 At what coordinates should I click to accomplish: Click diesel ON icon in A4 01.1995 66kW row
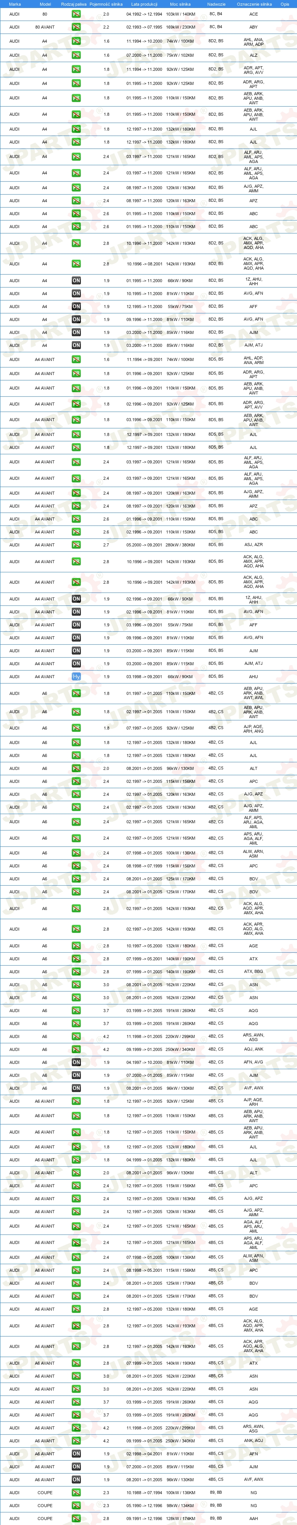[x=76, y=281]
